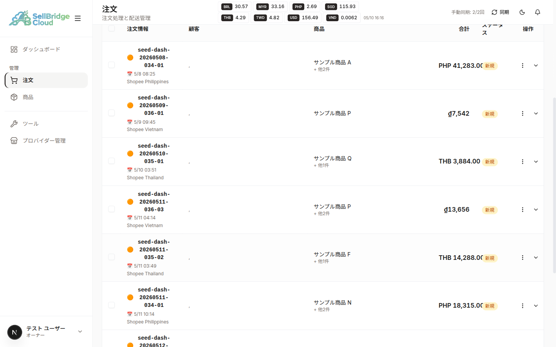Expand order row 20260510-035-01 with chevron
The height and width of the screenshot is (347, 556).
536,162
